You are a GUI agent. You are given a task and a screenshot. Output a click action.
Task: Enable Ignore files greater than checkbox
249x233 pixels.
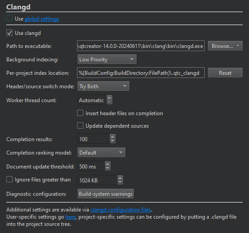[x=9, y=179]
